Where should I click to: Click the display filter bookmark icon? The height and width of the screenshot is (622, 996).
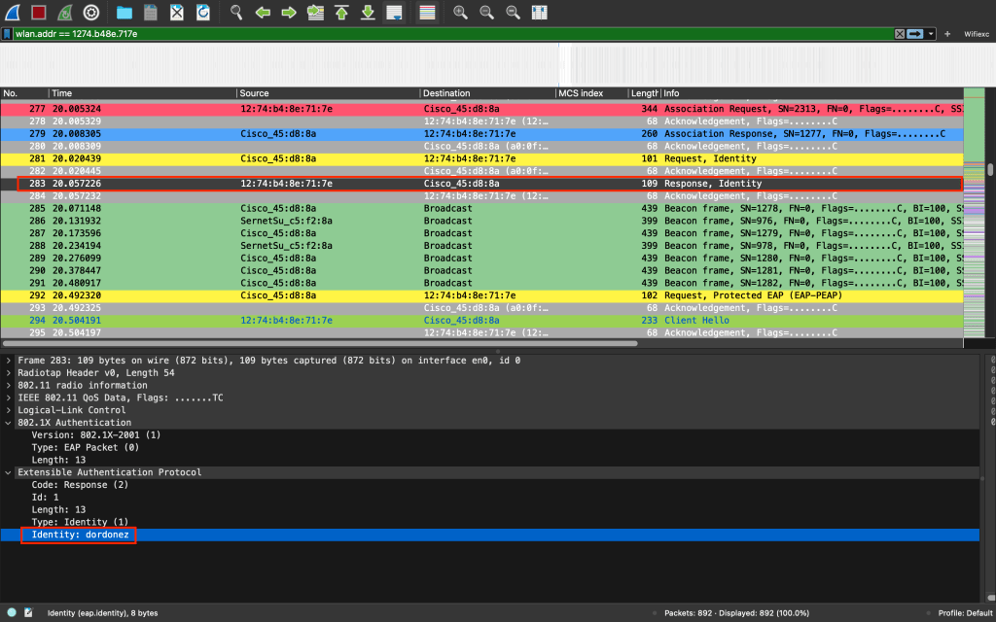point(7,34)
